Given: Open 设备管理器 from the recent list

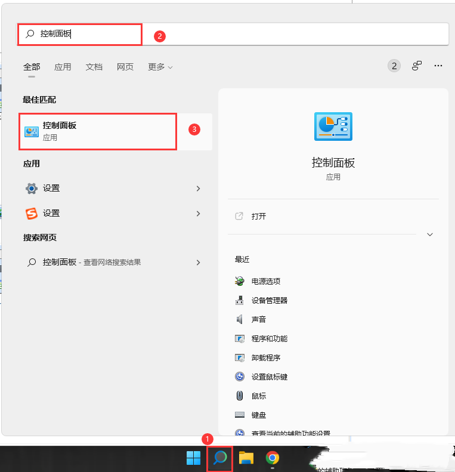Looking at the screenshot, I should pos(269,300).
